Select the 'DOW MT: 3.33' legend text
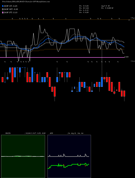The height and width of the screenshot is (178, 135). pos(11,9)
